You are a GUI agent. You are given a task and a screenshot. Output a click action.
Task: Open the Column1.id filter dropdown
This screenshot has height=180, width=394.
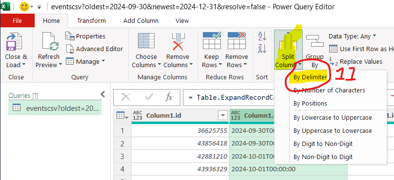(x=222, y=116)
